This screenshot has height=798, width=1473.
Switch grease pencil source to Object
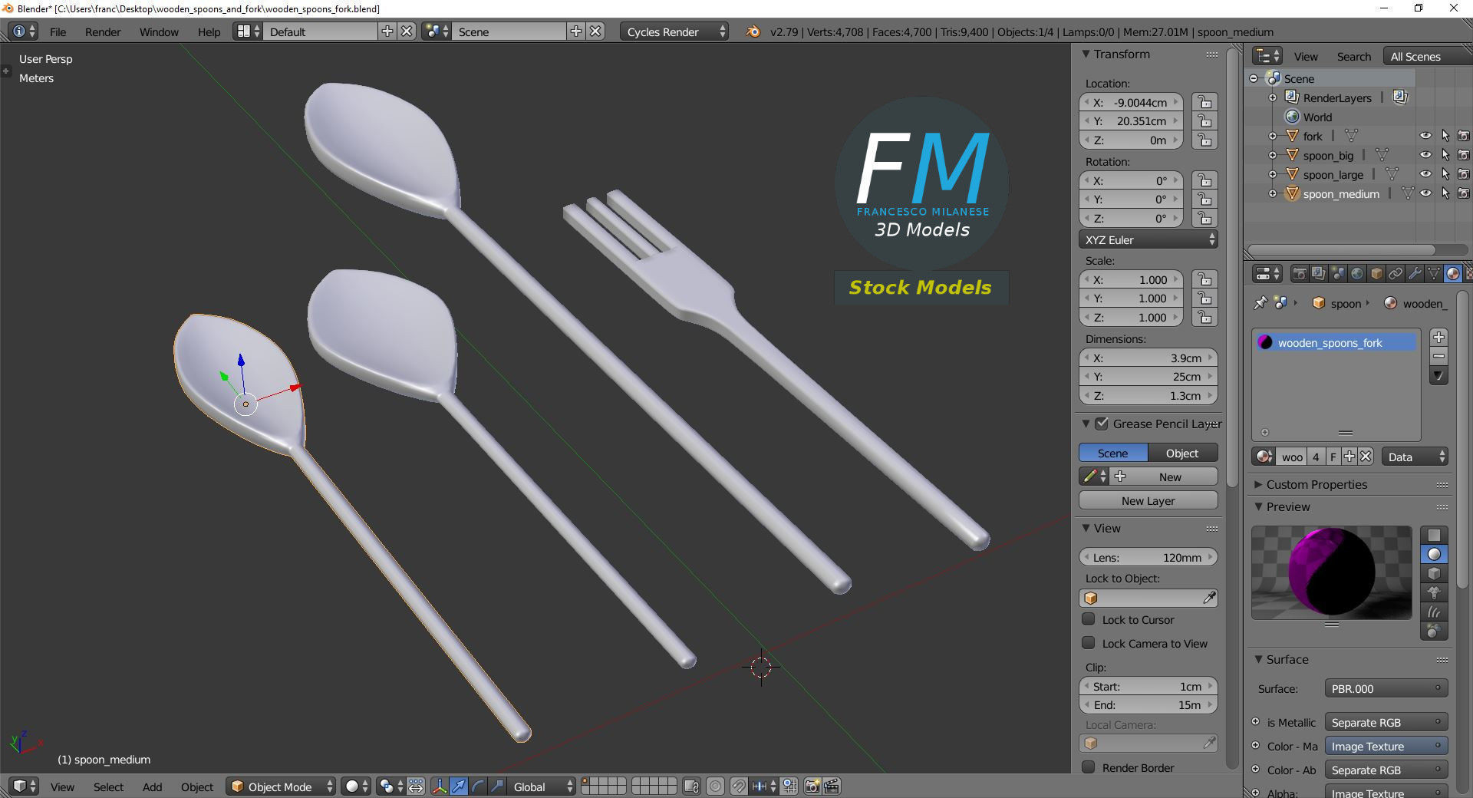[1182, 453]
